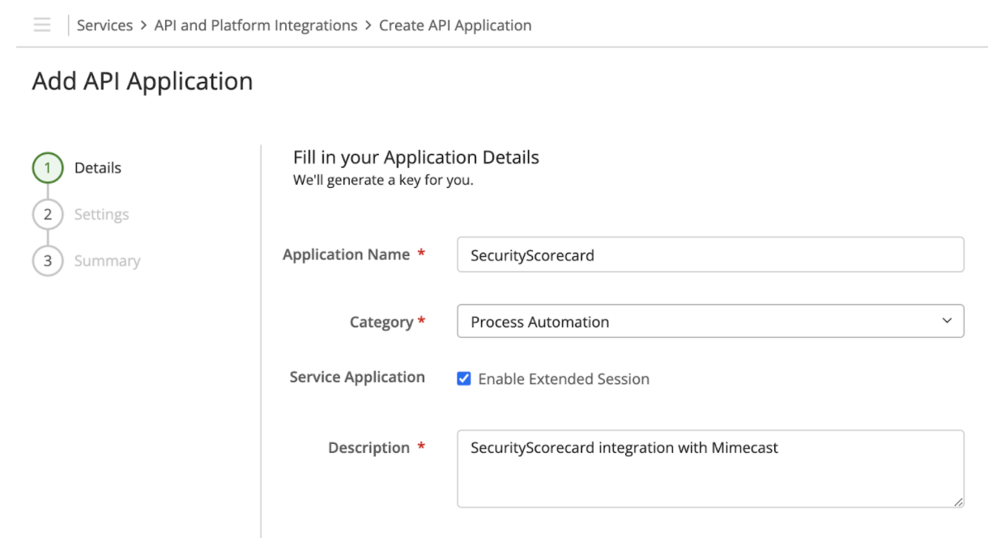The width and height of the screenshot is (988, 538).
Task: Toggle the Service Application extended session option
Action: tap(462, 378)
